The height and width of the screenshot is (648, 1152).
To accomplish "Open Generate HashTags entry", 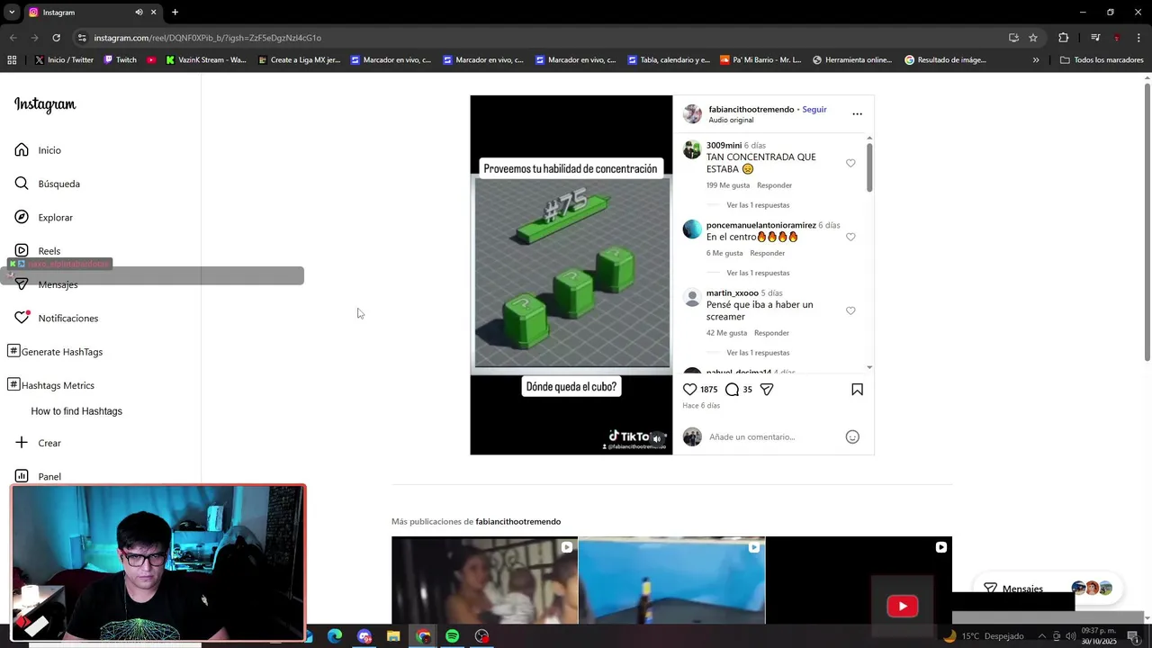I will [55, 352].
